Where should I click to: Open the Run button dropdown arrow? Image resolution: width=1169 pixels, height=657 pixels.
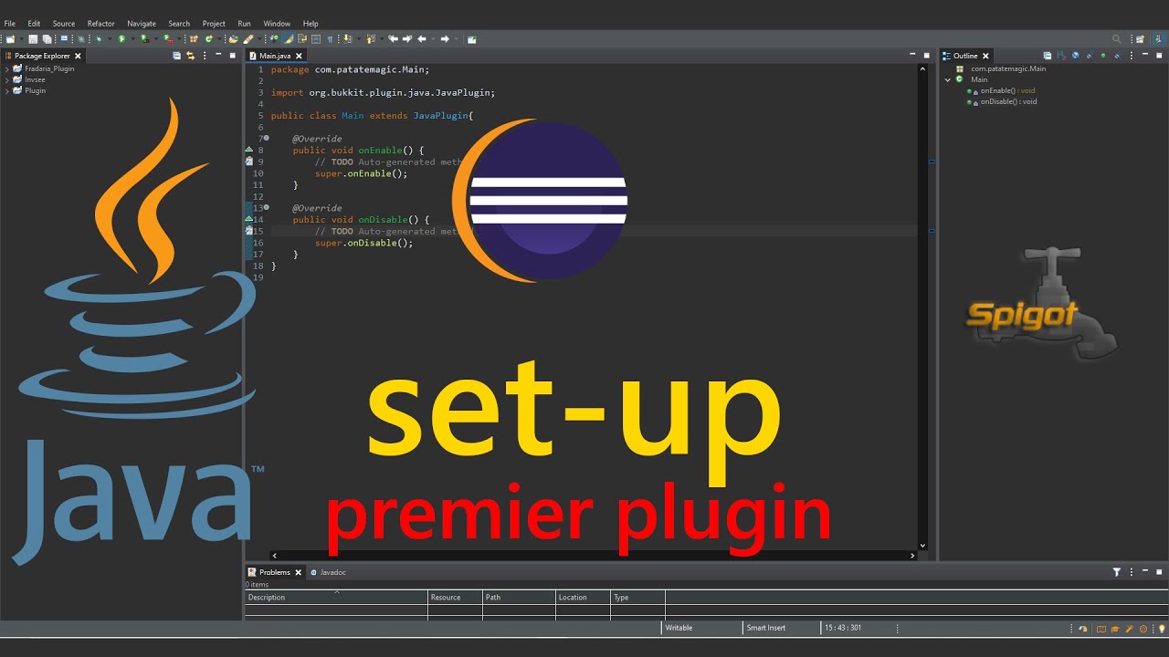pos(132,39)
